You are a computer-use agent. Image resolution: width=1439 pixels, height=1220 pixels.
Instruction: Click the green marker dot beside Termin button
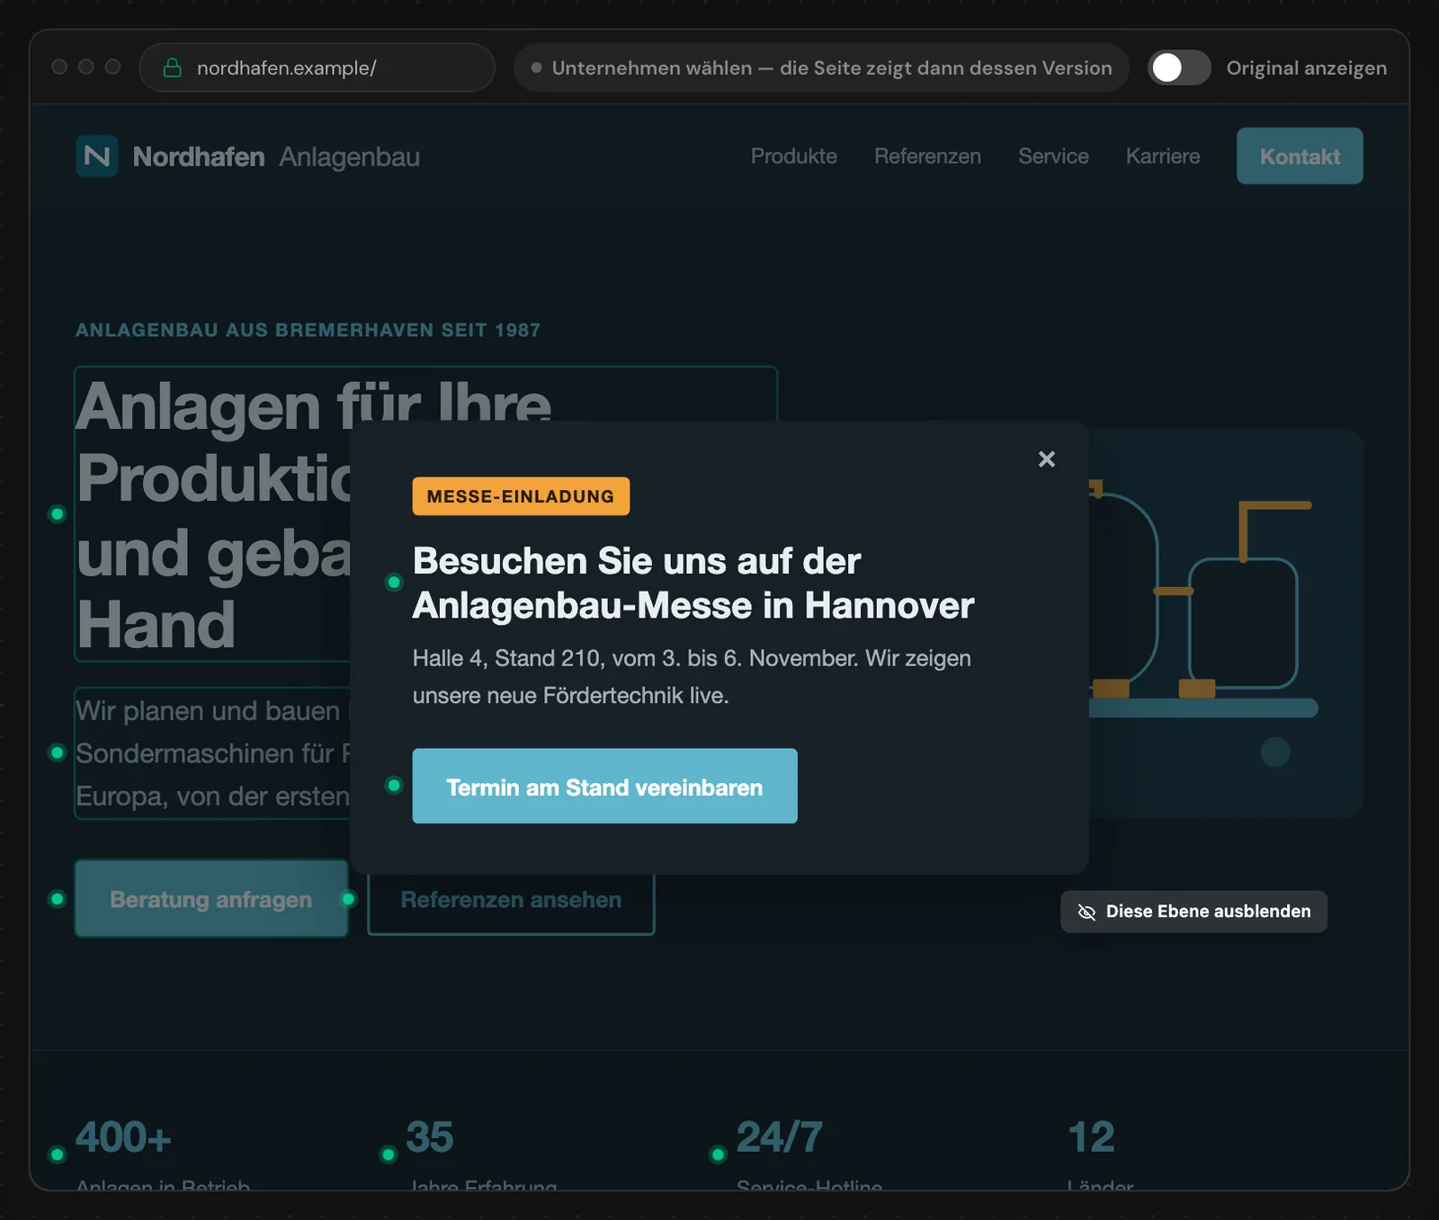coord(394,786)
